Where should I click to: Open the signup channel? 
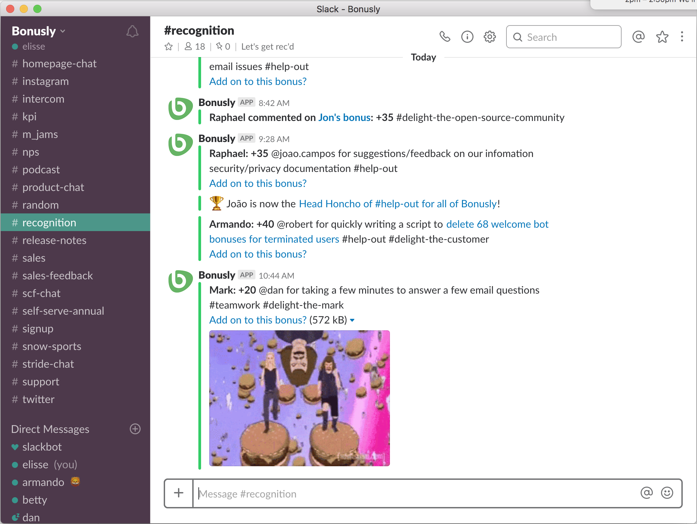pos(75,329)
